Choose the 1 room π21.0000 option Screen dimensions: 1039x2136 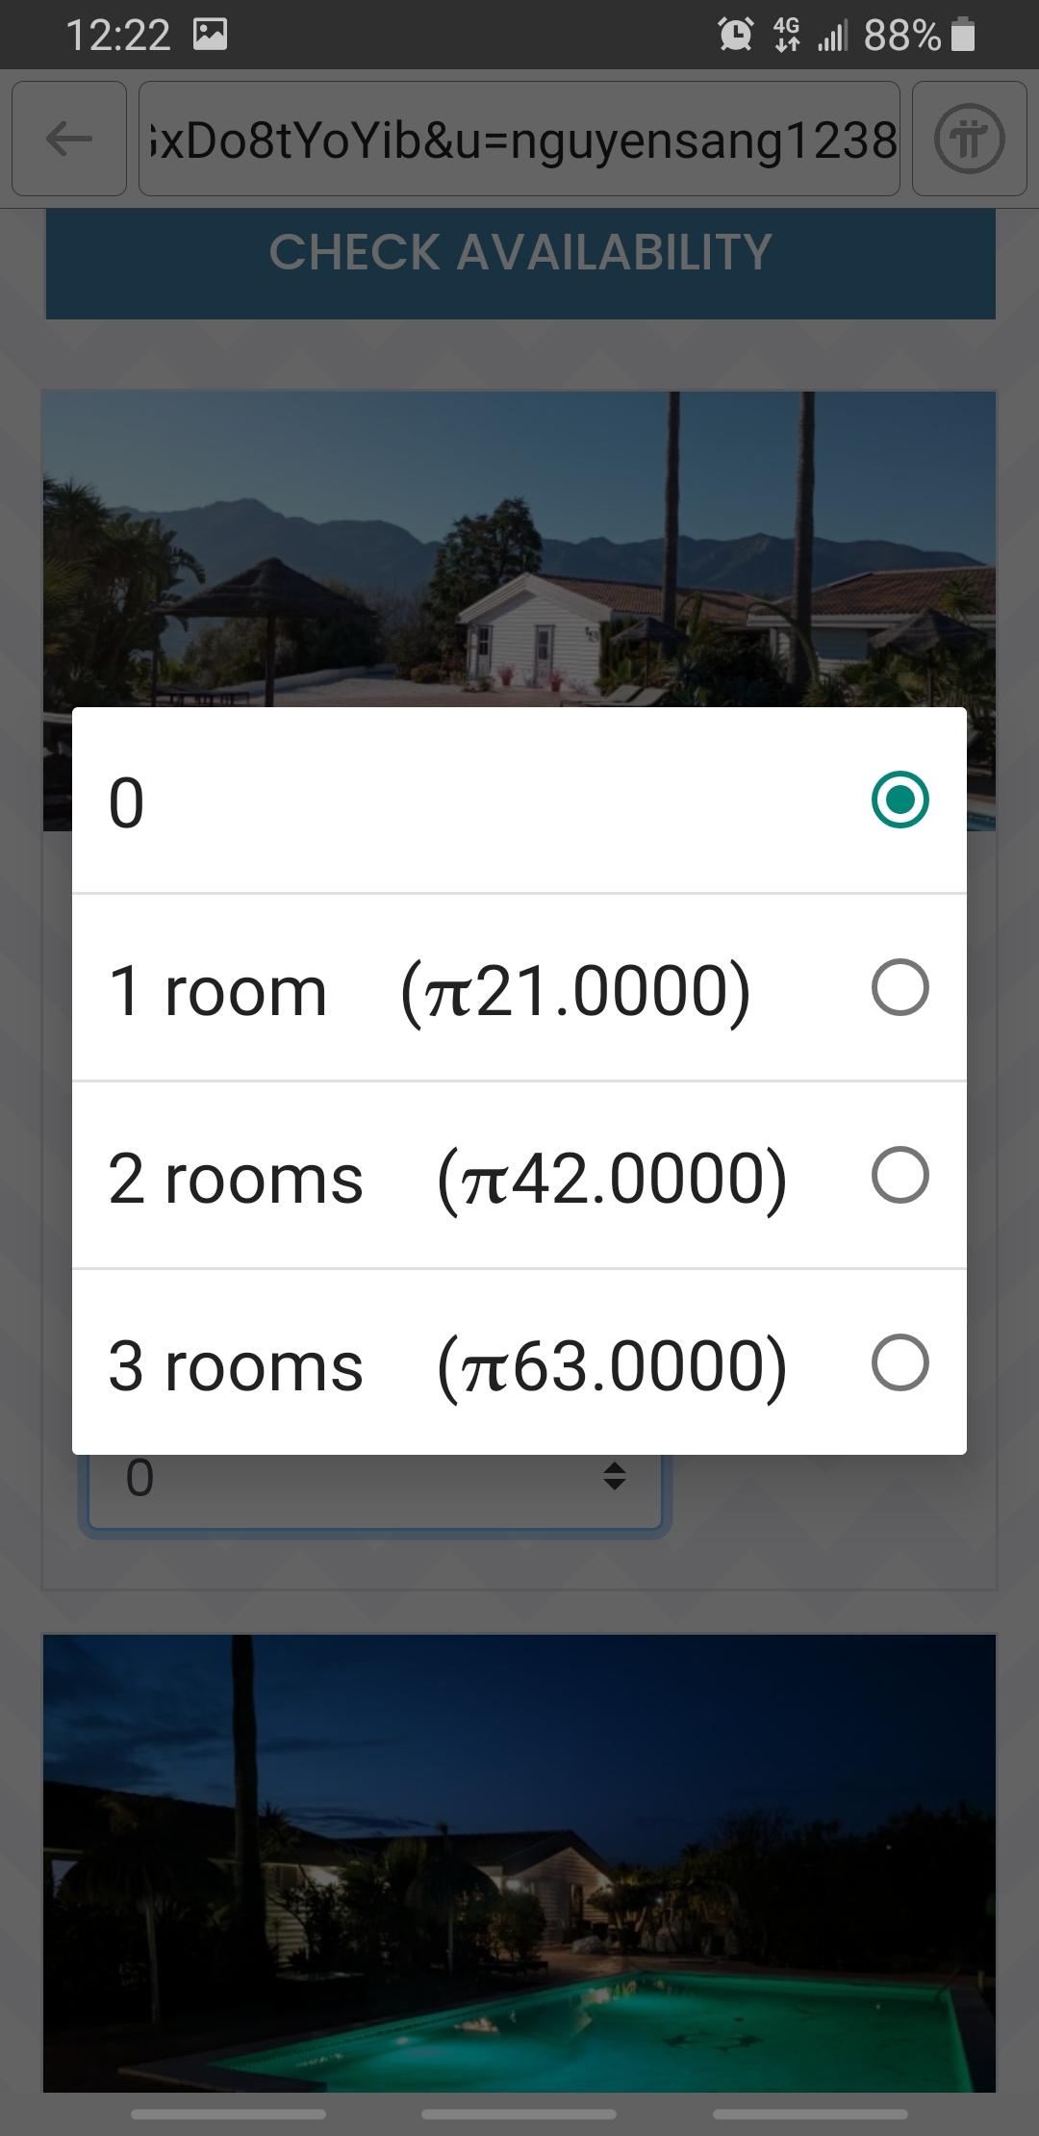pyautogui.click(x=429, y=990)
